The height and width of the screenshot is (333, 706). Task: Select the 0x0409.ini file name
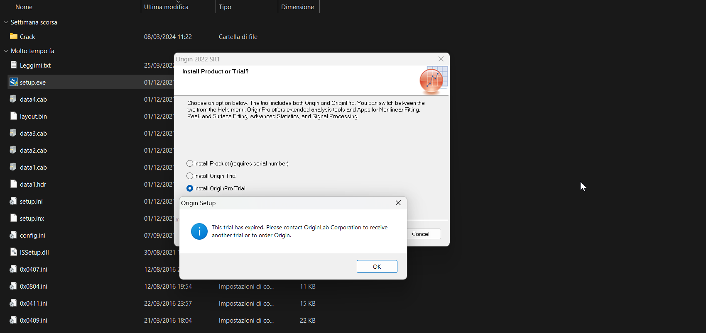34,321
